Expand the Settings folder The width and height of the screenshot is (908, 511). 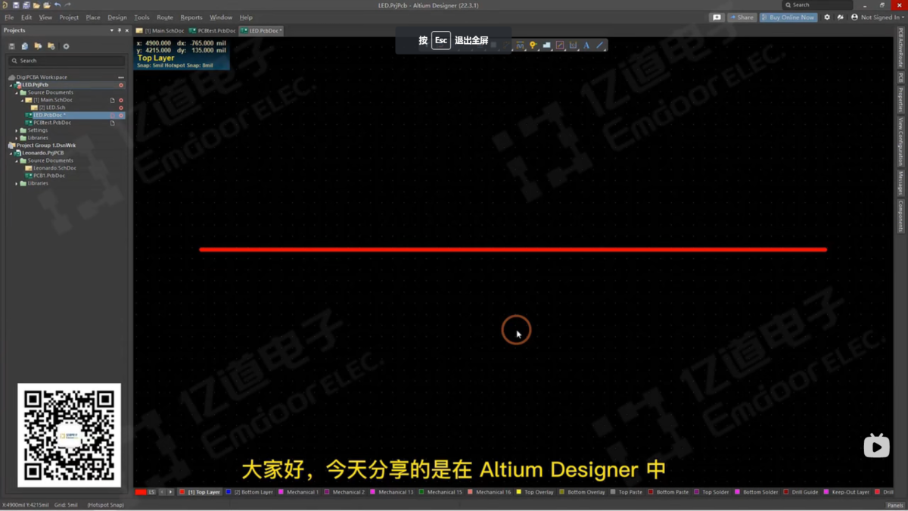point(17,130)
